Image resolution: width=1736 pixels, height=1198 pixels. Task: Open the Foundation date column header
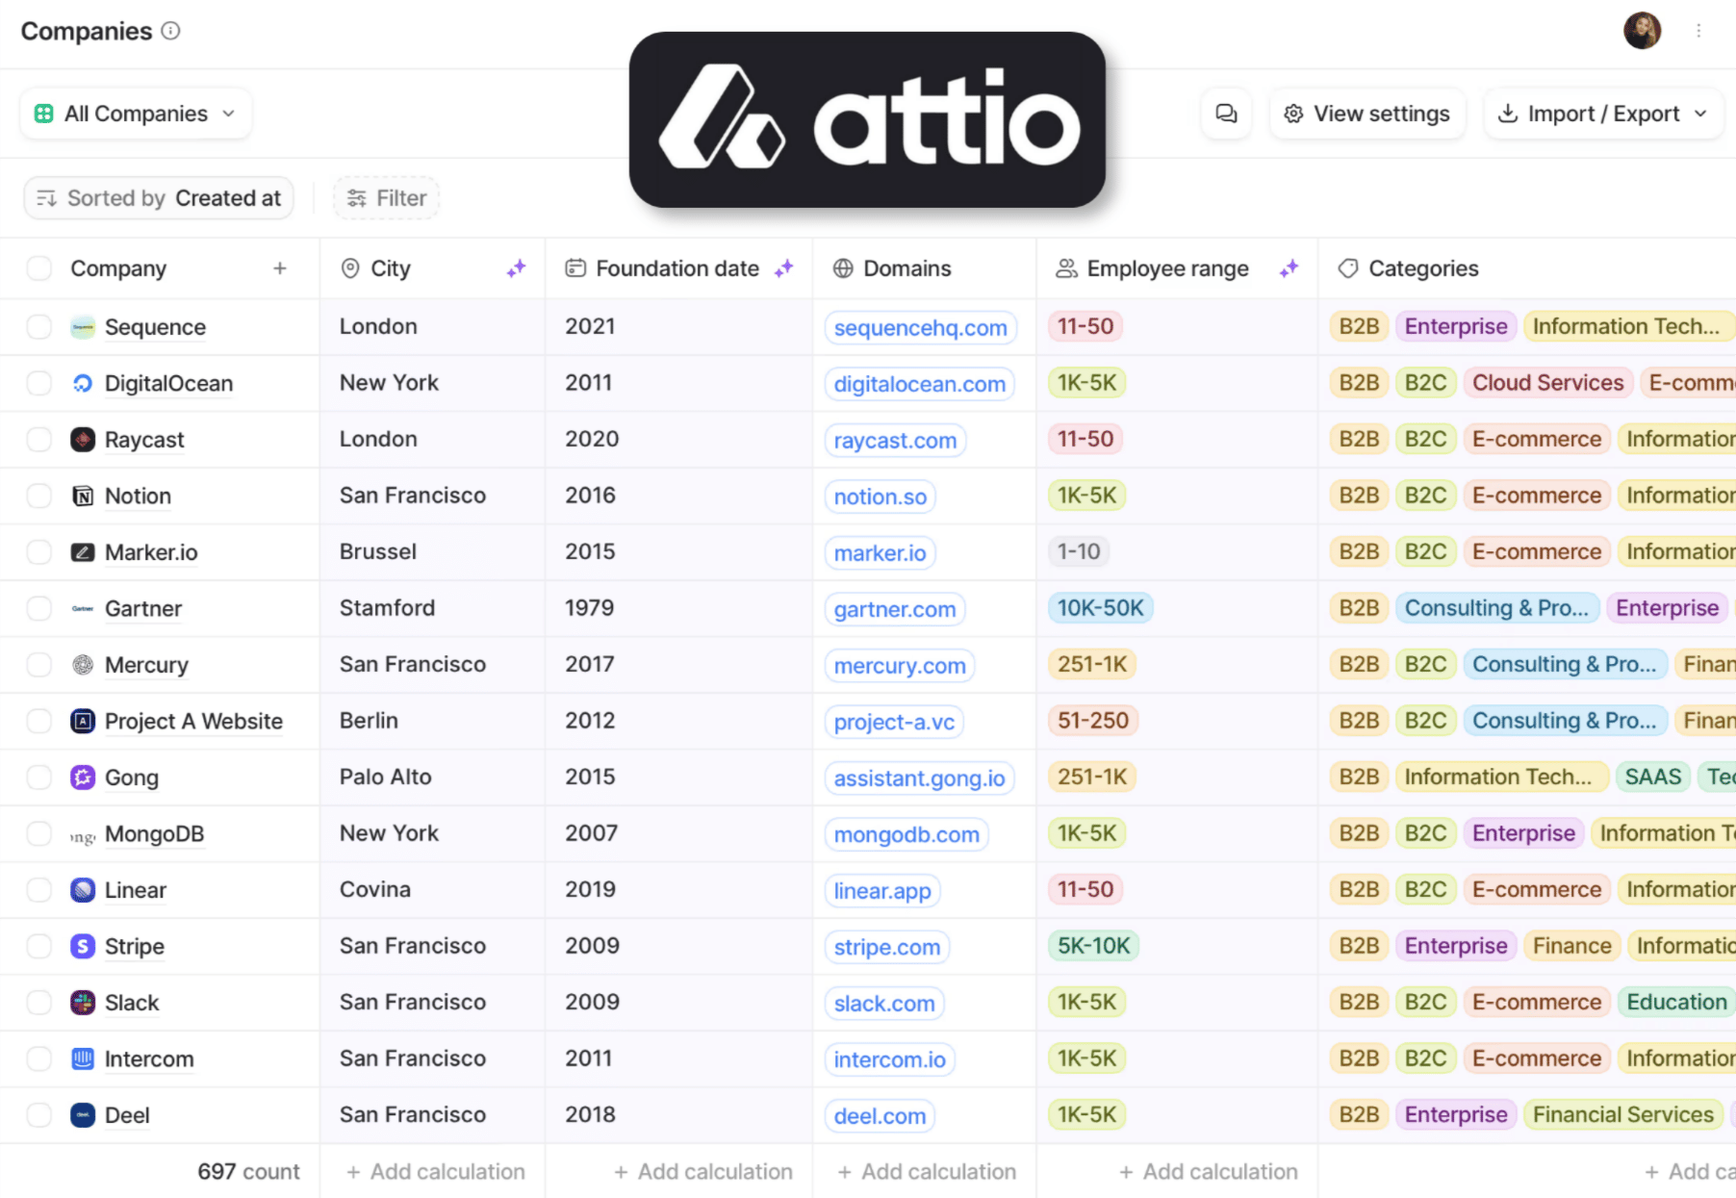[678, 268]
